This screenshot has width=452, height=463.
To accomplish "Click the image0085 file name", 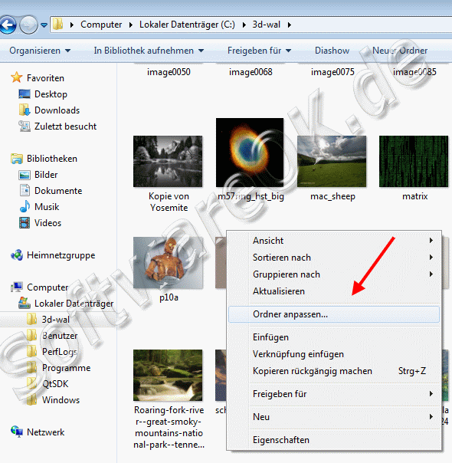I will [414, 72].
